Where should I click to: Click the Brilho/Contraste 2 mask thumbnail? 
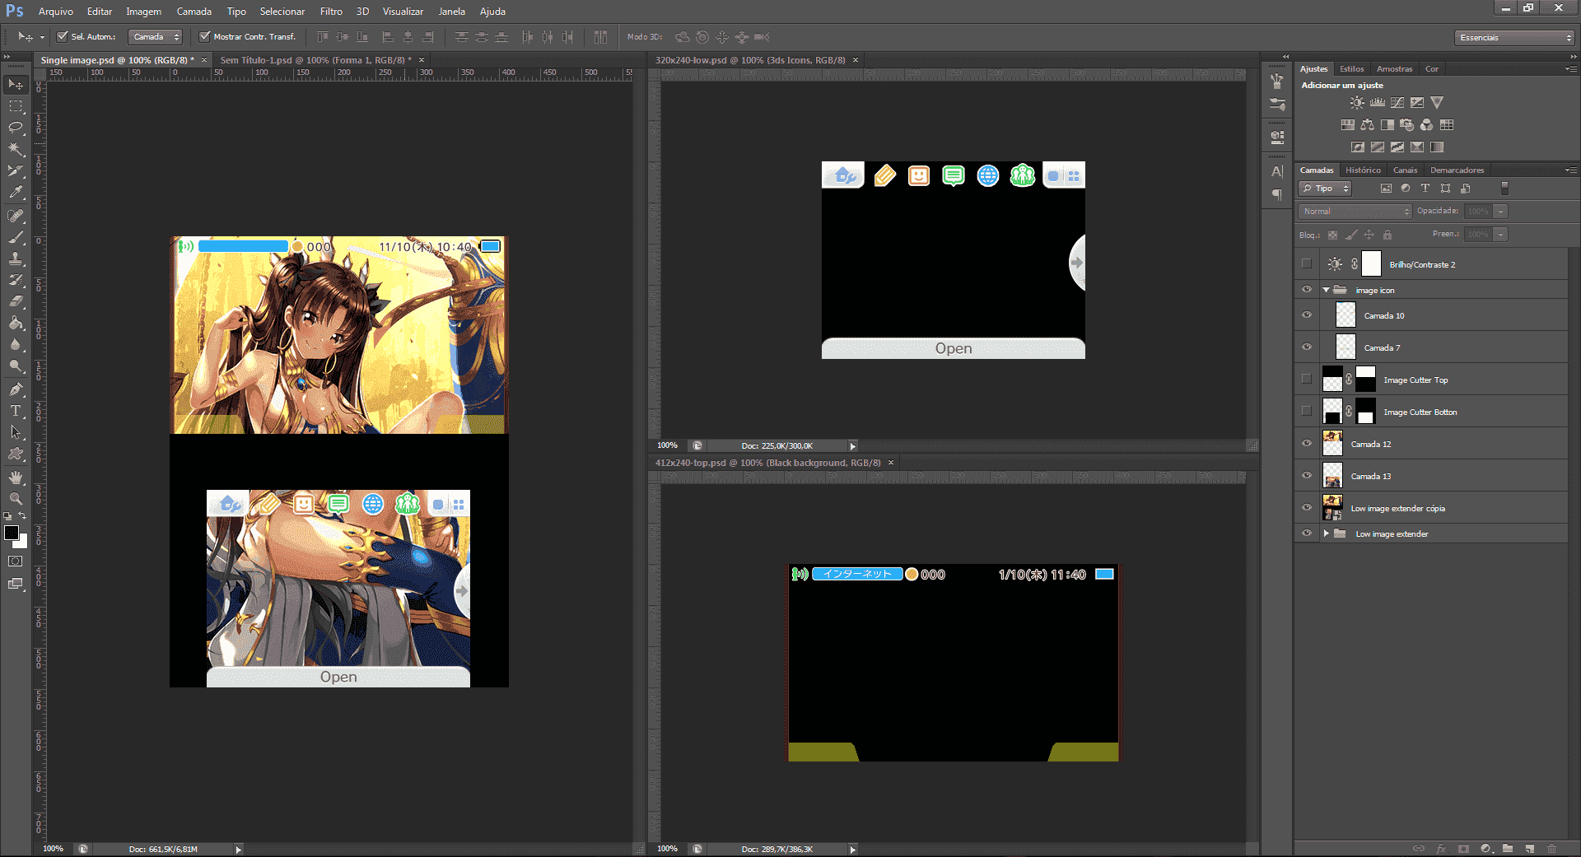coord(1371,264)
